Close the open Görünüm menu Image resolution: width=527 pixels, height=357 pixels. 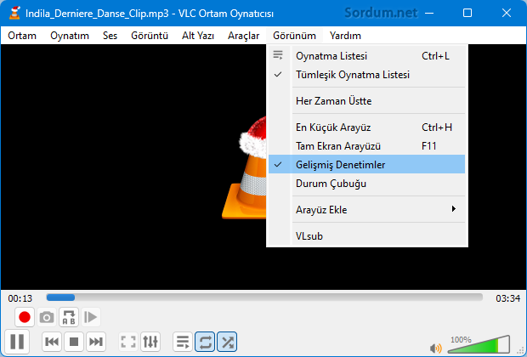coord(294,36)
